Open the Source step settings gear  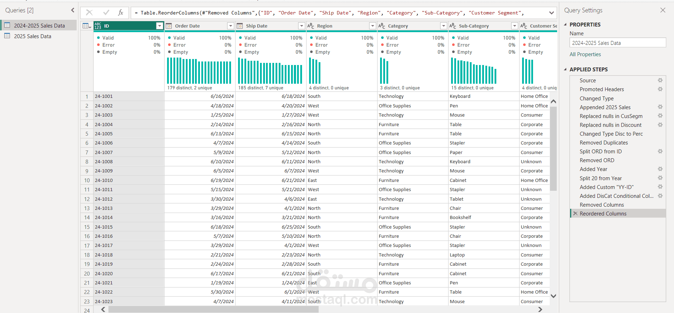point(660,80)
